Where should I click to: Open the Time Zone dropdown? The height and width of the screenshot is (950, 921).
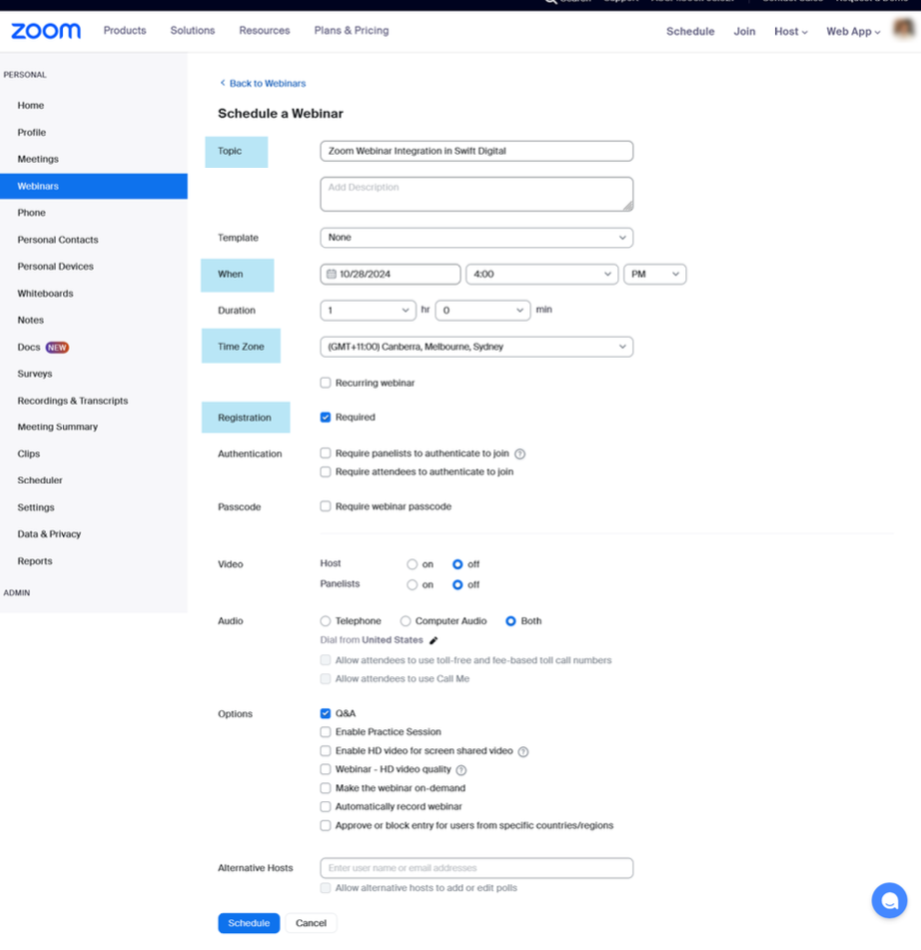tap(476, 347)
